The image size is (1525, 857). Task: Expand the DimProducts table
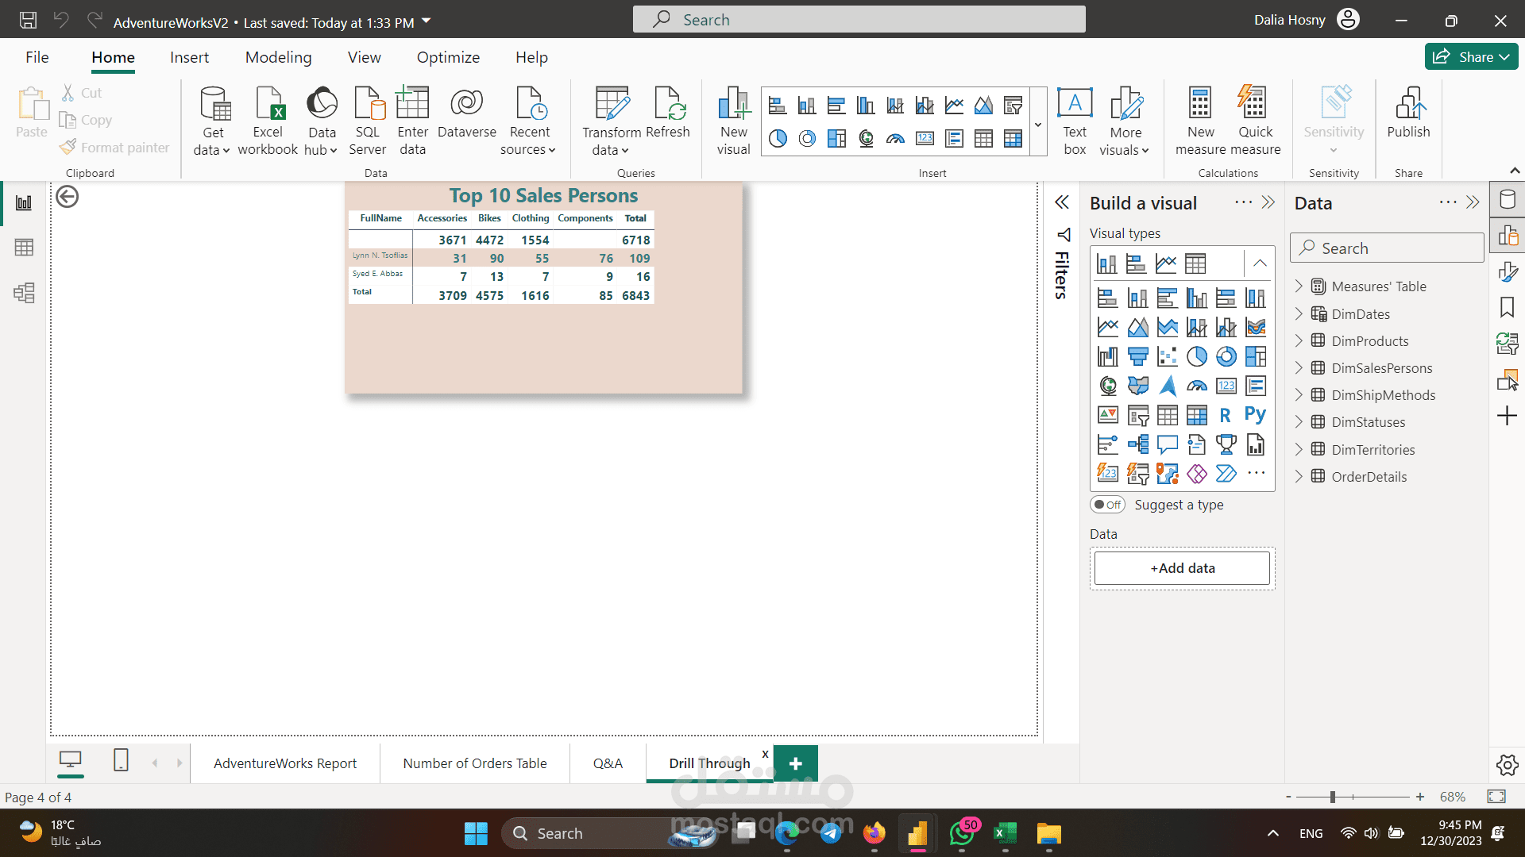[1299, 341]
